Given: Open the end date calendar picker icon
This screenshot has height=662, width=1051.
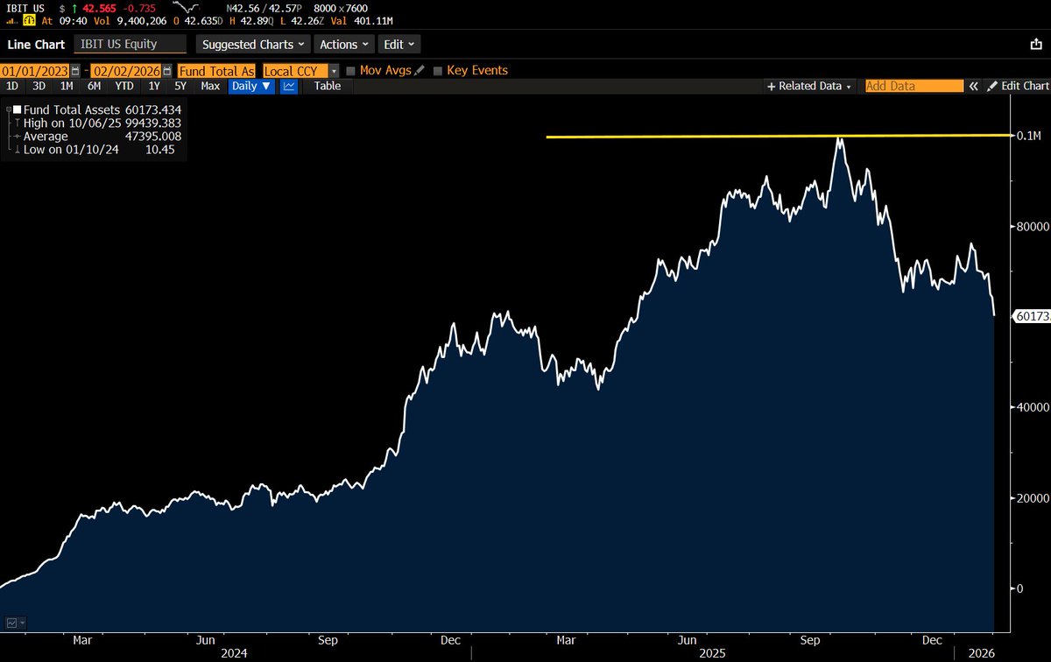Looking at the screenshot, I should [168, 70].
